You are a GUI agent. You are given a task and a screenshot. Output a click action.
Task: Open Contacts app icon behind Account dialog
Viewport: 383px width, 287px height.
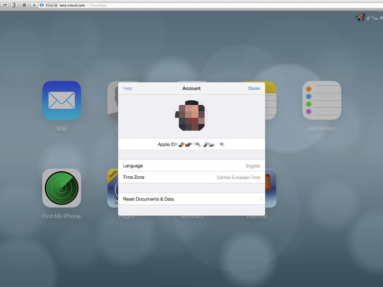click(112, 100)
